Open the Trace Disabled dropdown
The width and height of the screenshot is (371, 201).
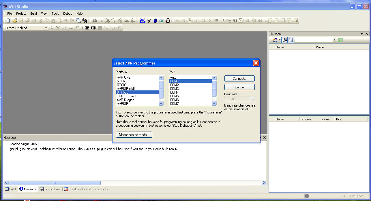click(x=46, y=28)
